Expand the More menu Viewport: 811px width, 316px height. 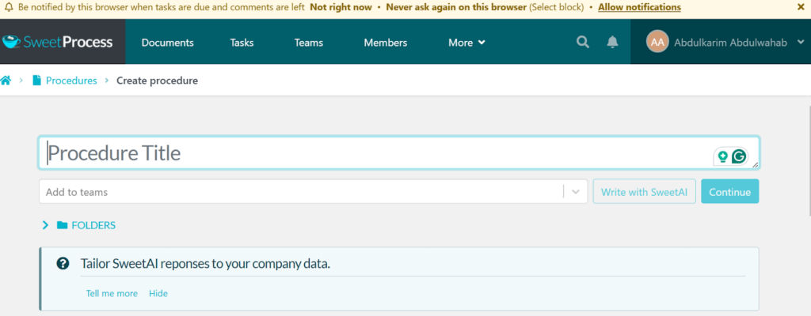pos(466,43)
